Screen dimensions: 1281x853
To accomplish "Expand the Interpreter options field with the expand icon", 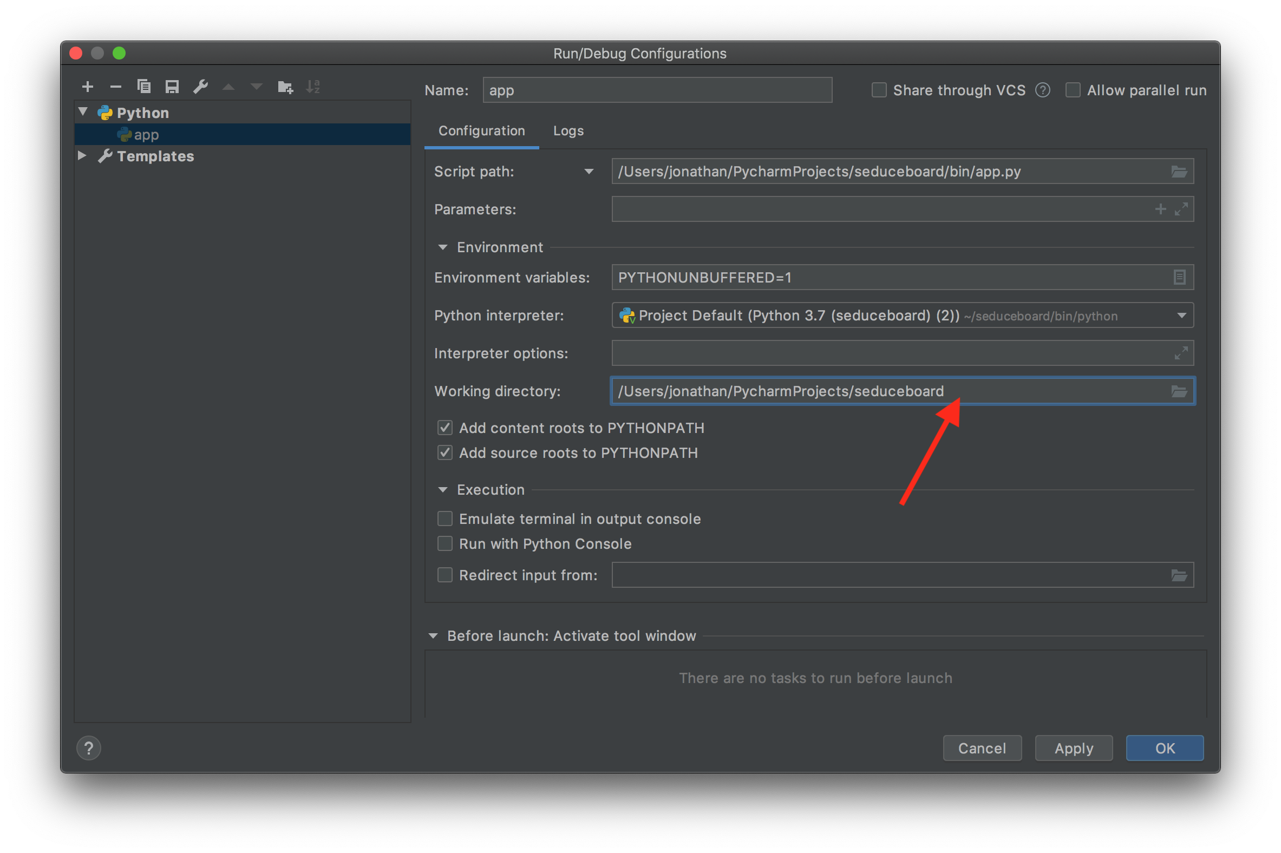I will (1181, 353).
